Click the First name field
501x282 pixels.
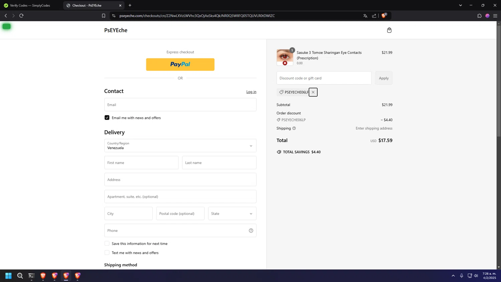pyautogui.click(x=141, y=163)
